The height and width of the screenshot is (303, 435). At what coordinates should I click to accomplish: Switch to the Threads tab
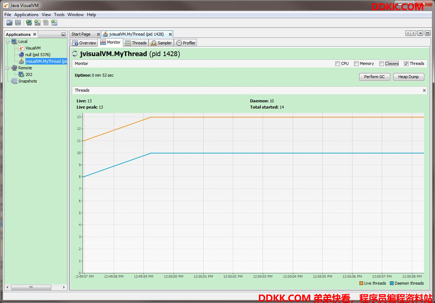coord(136,43)
